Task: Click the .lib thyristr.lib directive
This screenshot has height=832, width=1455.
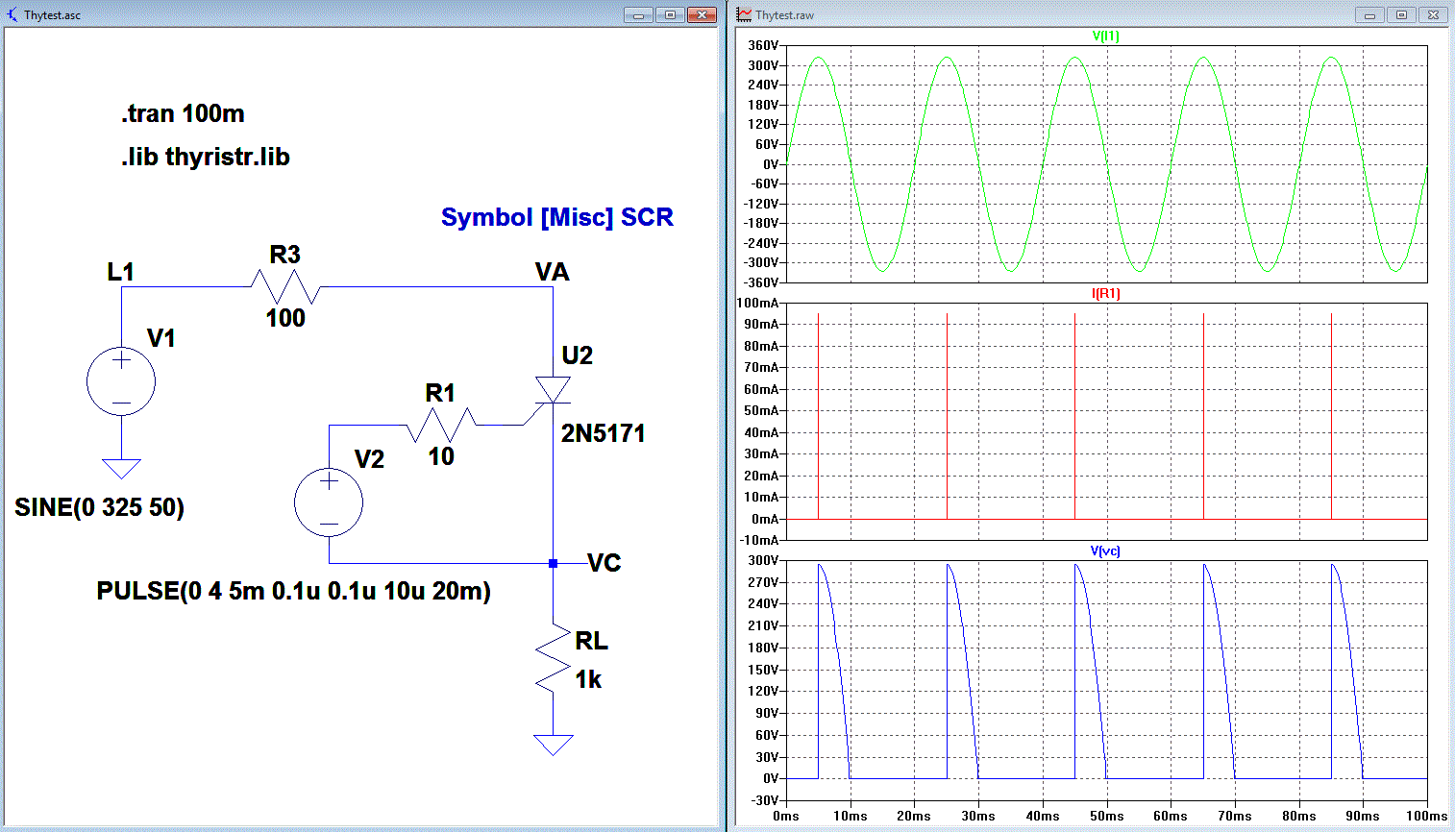Action: coord(206,157)
